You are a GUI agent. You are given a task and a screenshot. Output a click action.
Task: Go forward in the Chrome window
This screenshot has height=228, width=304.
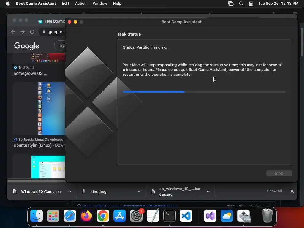23,32
